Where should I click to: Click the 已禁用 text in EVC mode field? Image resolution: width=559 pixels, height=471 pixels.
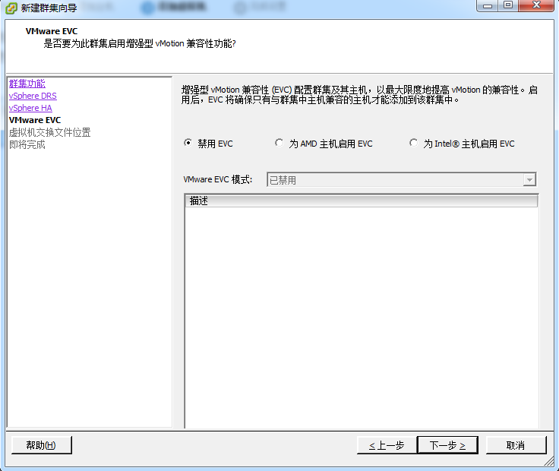[283, 180]
